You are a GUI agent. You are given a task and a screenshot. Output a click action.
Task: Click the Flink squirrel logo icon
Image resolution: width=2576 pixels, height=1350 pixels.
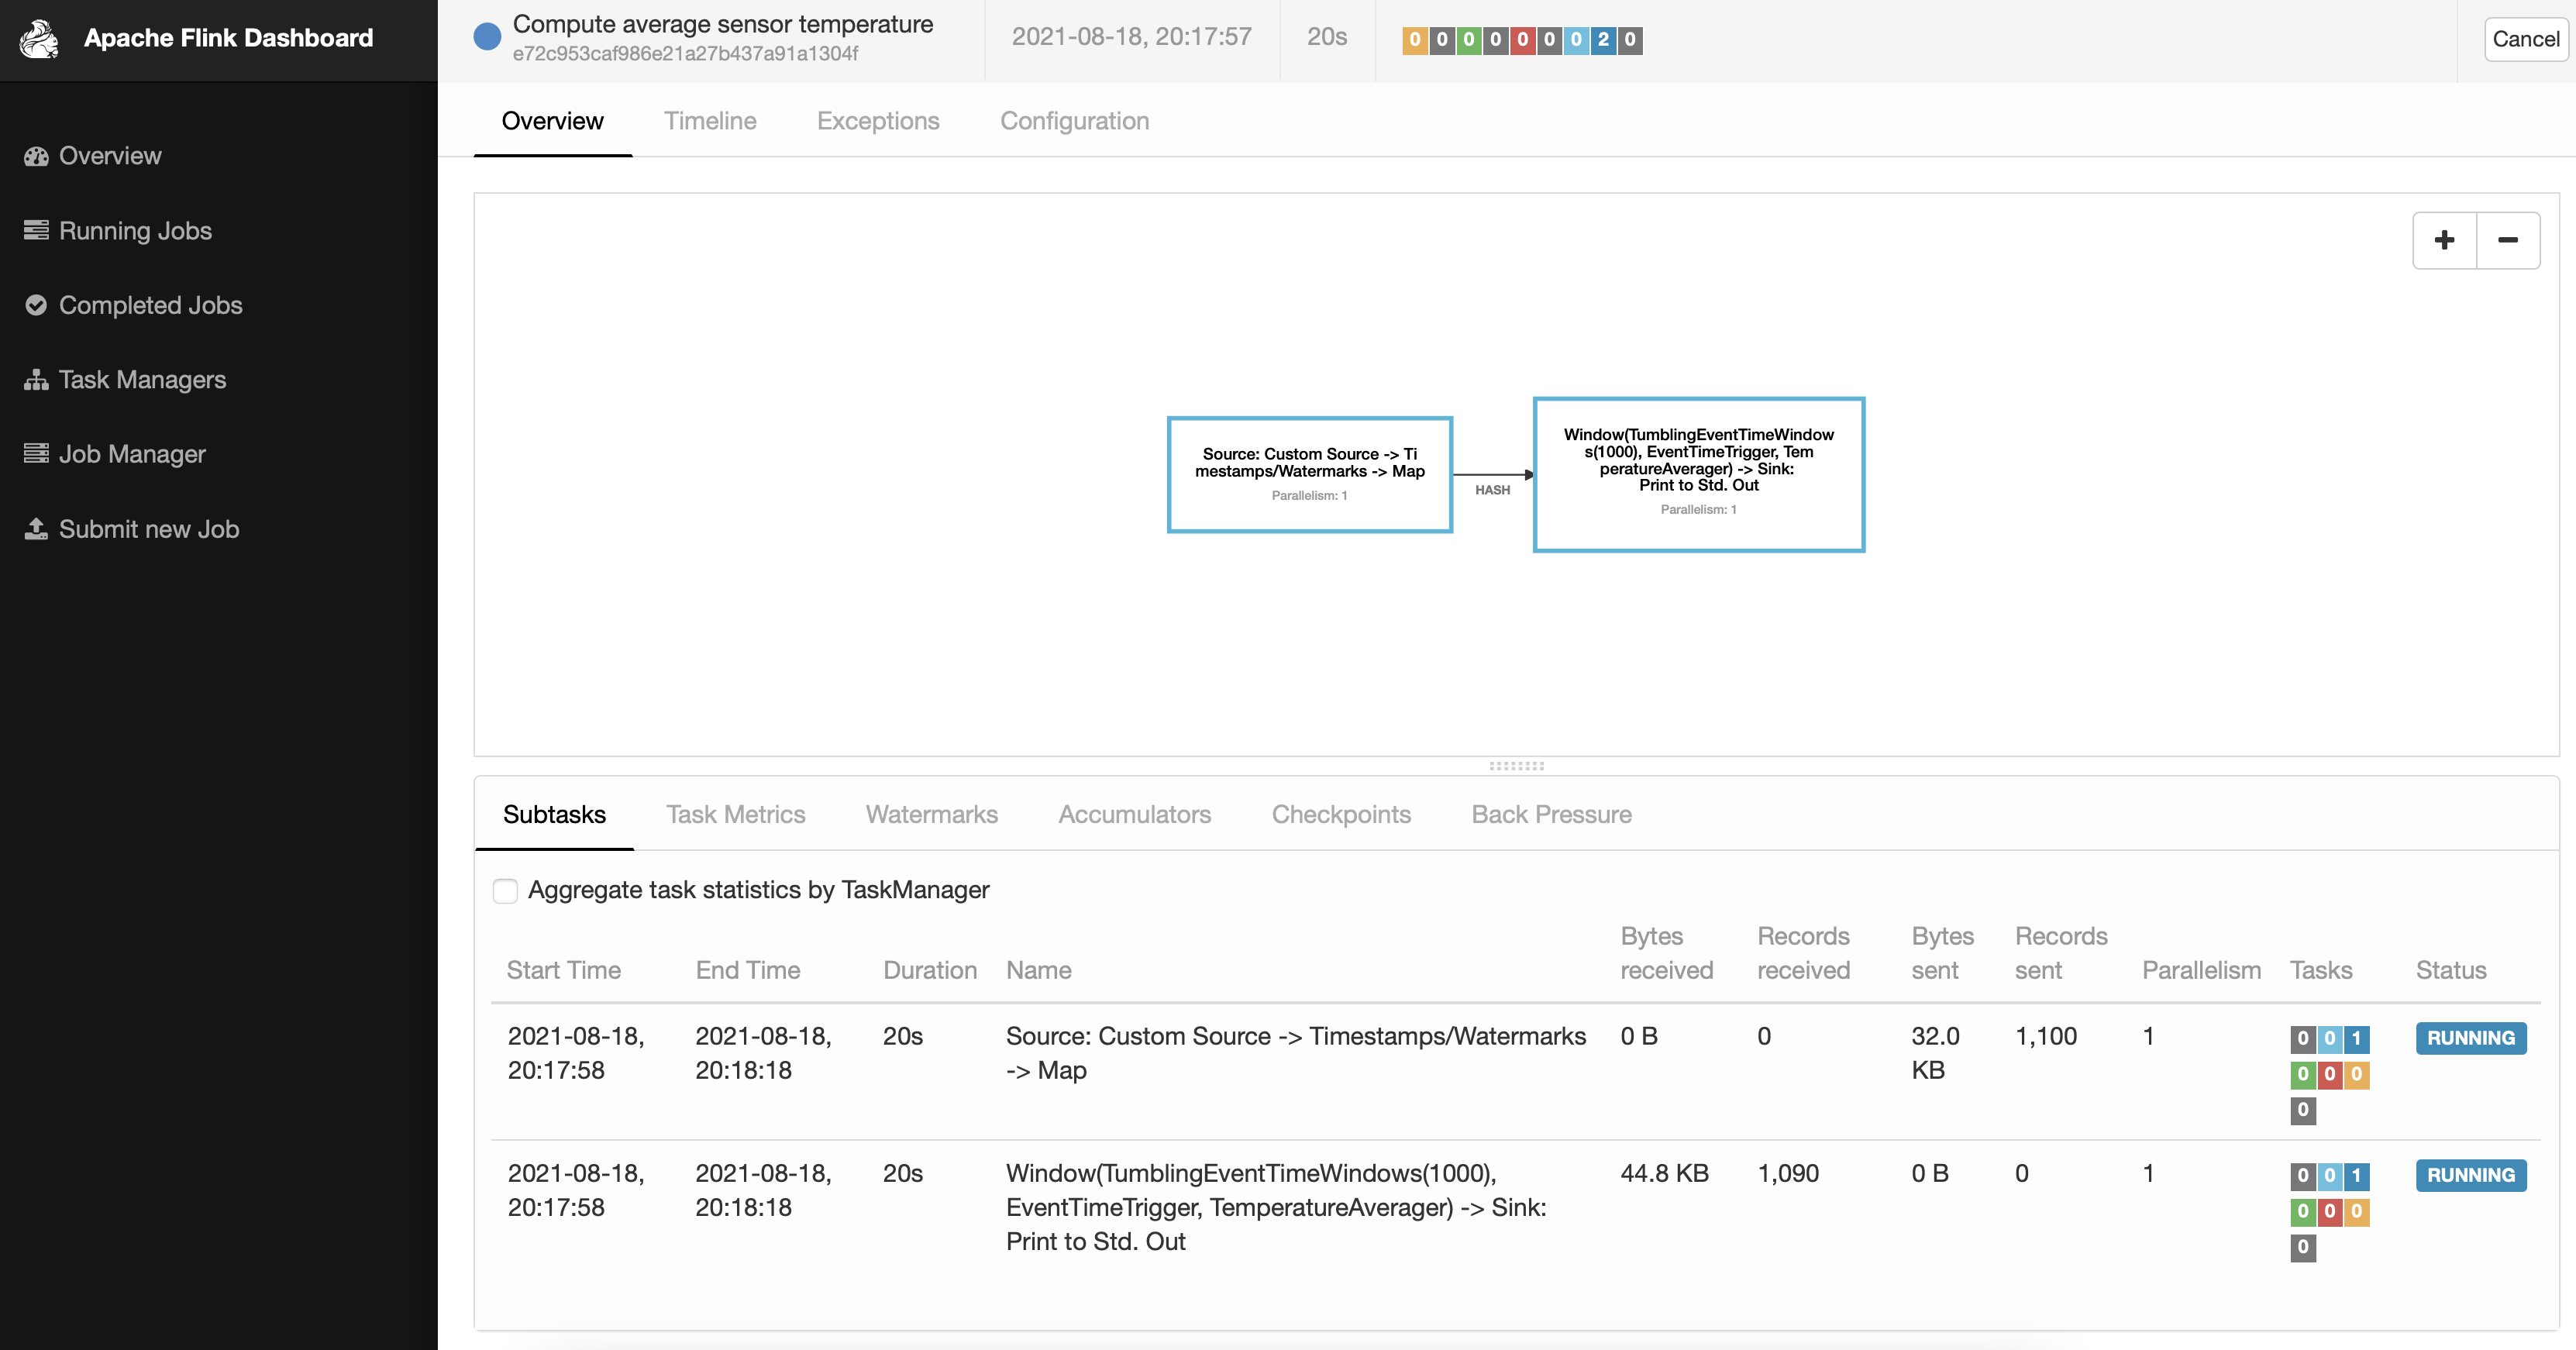(40, 39)
